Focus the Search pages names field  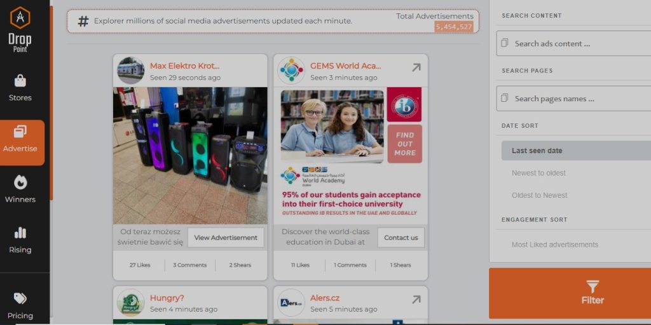tap(573, 99)
